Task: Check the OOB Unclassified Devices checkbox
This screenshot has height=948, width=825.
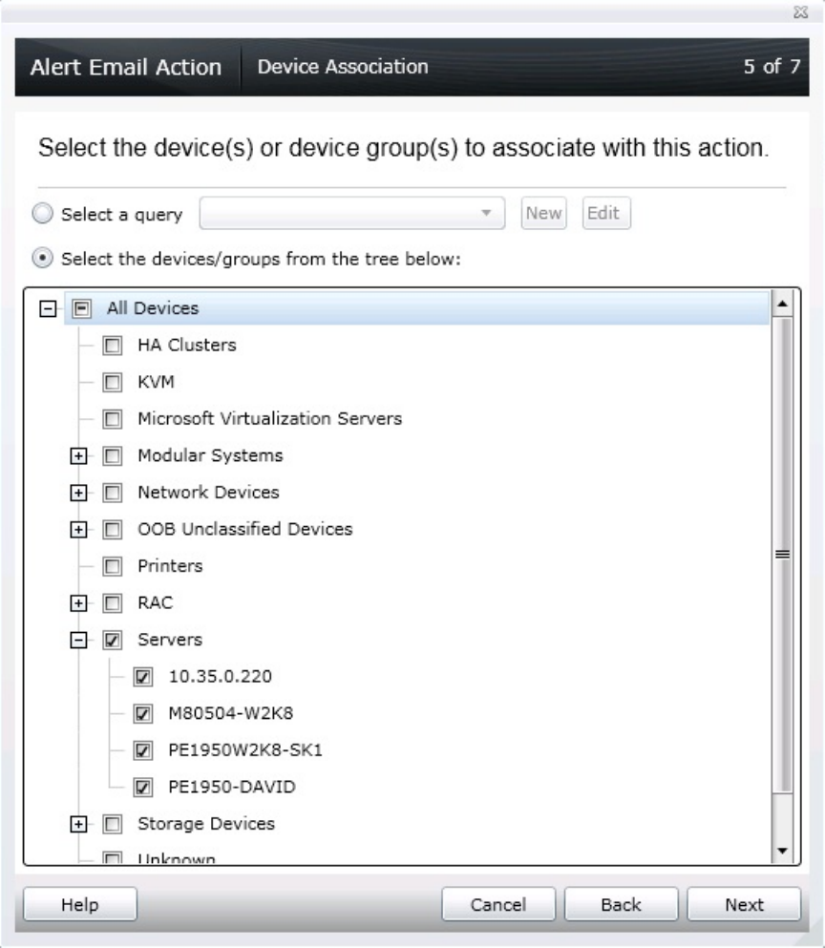Action: point(112,530)
